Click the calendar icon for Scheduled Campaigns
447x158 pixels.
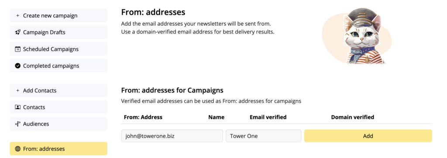17,49
